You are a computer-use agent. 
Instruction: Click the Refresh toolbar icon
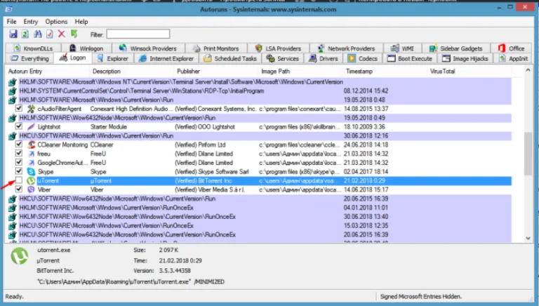click(25, 34)
